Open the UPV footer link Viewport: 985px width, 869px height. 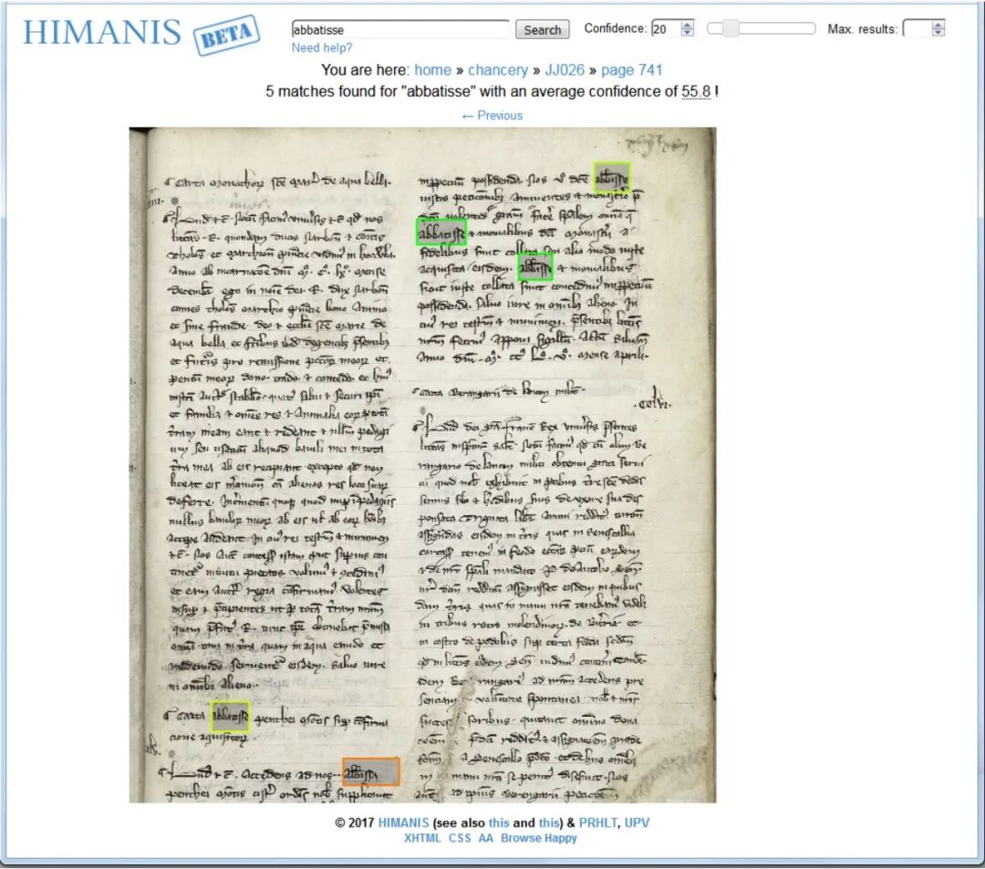(x=637, y=822)
